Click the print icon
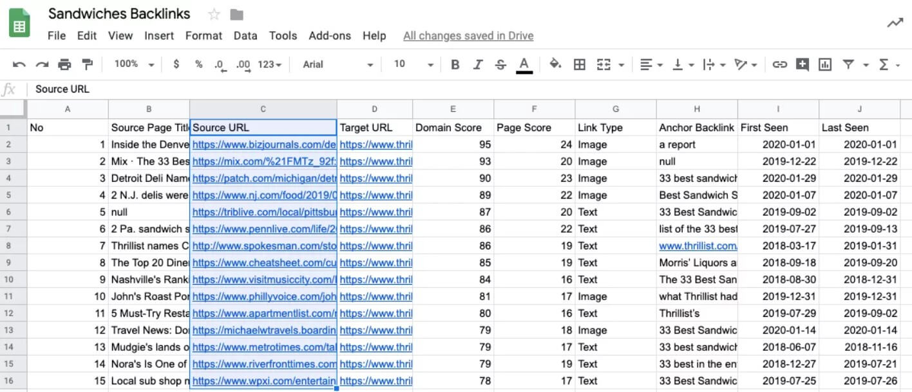912x392 pixels. point(64,64)
